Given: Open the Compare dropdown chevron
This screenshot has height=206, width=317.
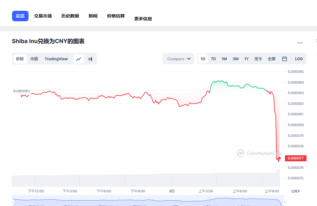Looking at the screenshot, I should (189, 59).
